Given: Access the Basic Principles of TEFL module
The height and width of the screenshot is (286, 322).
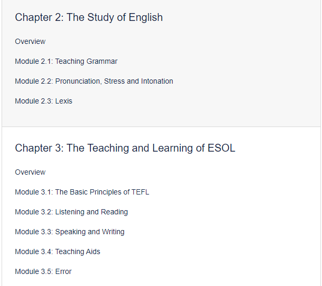Looking at the screenshot, I should tap(82, 192).
